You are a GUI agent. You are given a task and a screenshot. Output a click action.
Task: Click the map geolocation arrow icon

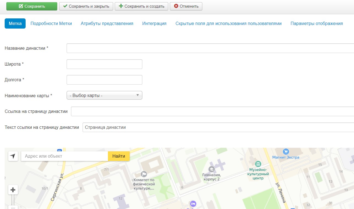[x=13, y=156]
